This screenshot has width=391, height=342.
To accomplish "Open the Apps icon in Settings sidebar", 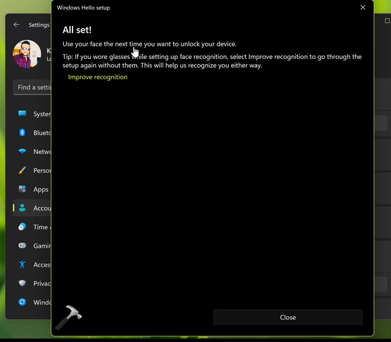I will pos(22,189).
